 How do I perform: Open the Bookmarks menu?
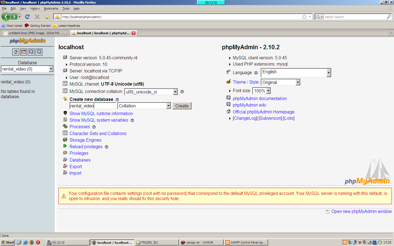coord(51,8)
